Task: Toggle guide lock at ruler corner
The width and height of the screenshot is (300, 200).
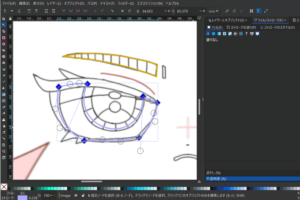Action: click(x=10, y=18)
